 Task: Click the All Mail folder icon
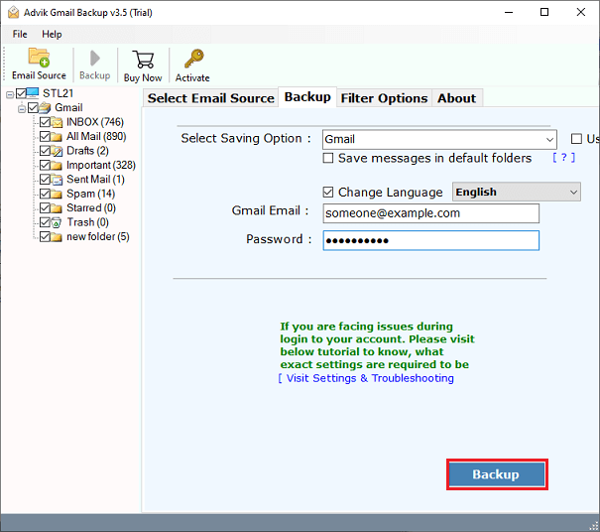pos(57,137)
